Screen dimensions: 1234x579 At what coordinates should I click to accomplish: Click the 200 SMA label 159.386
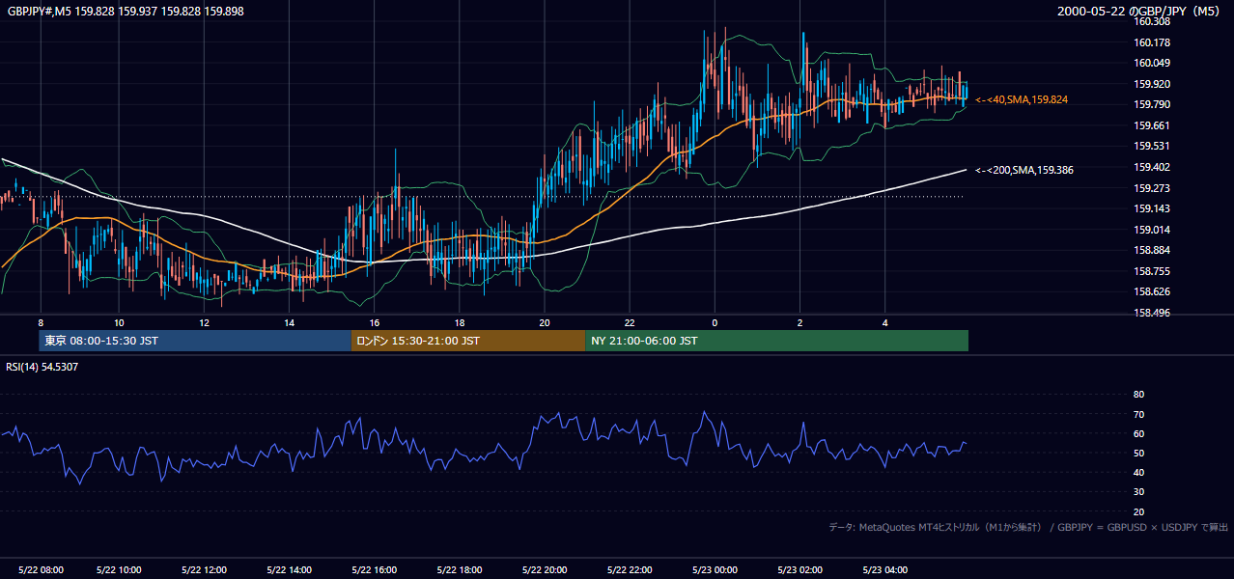point(1024,170)
